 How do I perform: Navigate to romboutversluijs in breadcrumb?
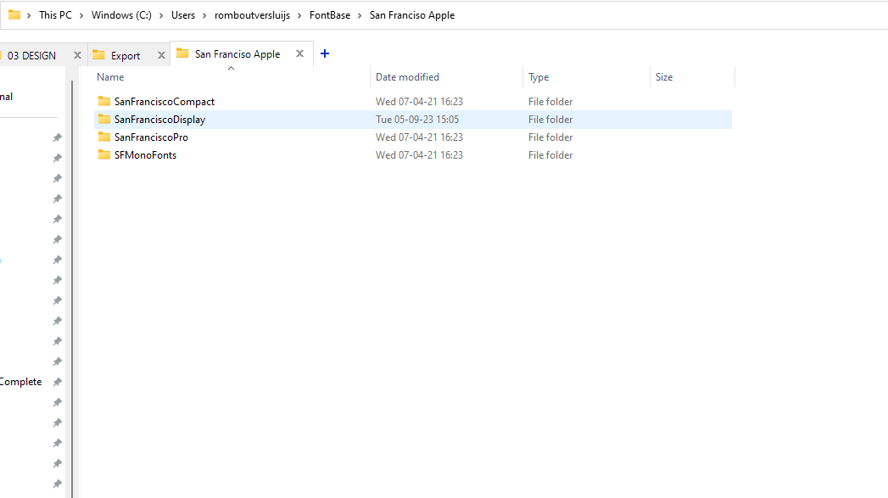[x=252, y=15]
